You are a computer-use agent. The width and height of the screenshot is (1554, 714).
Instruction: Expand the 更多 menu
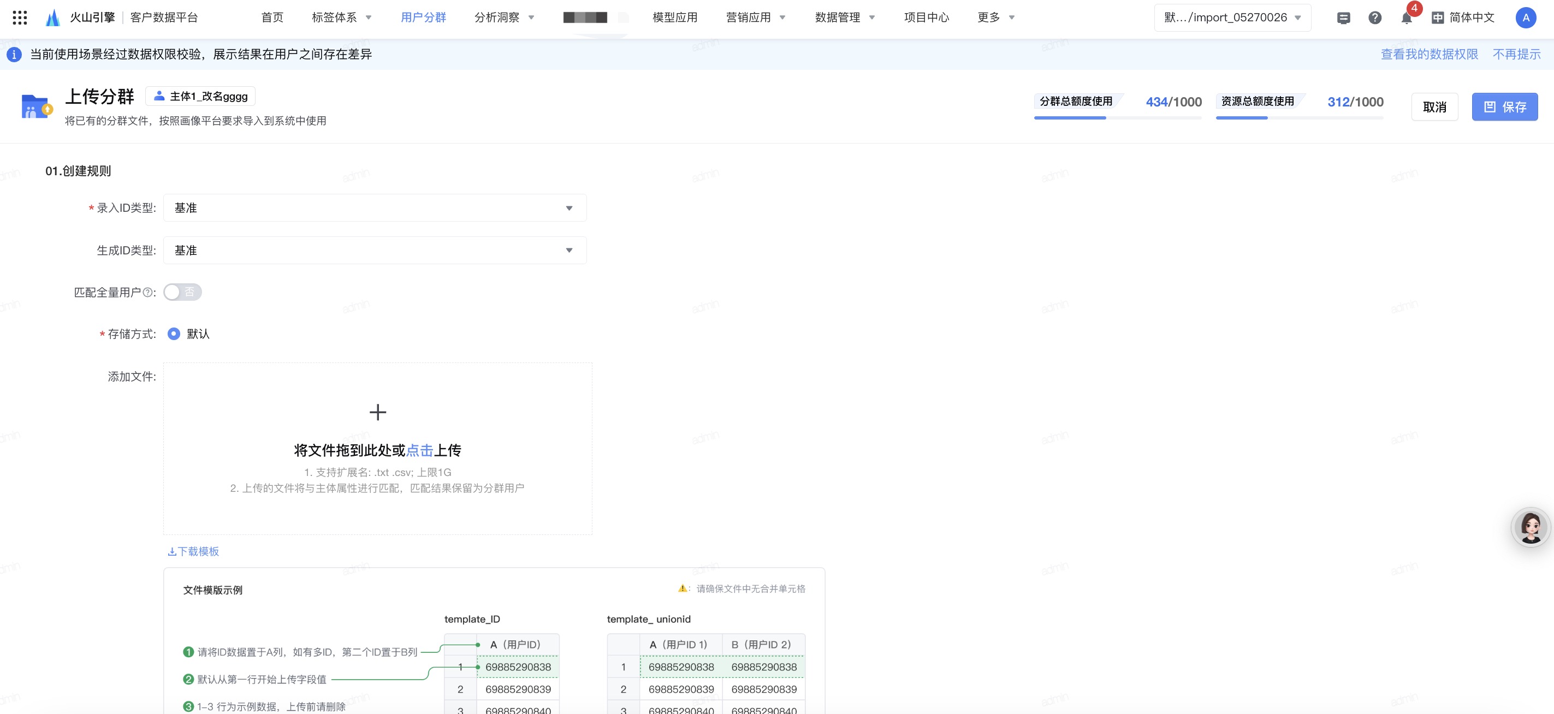click(x=995, y=17)
